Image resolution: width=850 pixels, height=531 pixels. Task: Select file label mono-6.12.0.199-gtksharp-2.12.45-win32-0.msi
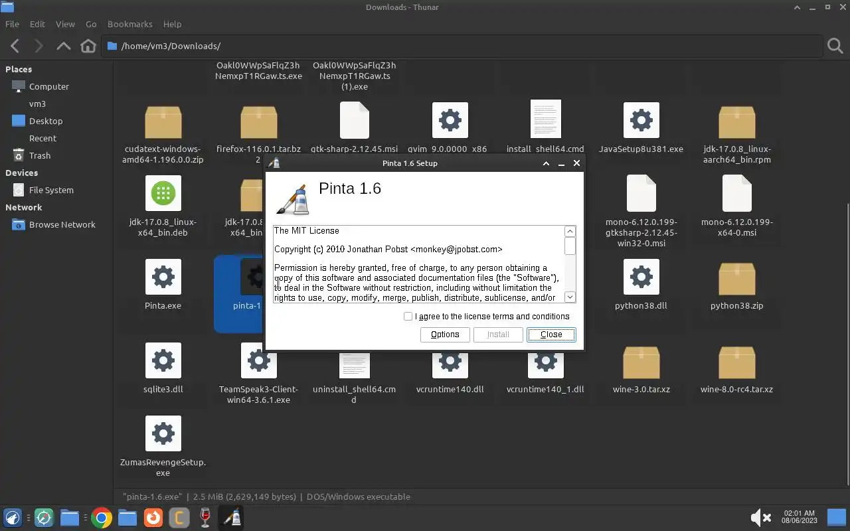(x=641, y=232)
